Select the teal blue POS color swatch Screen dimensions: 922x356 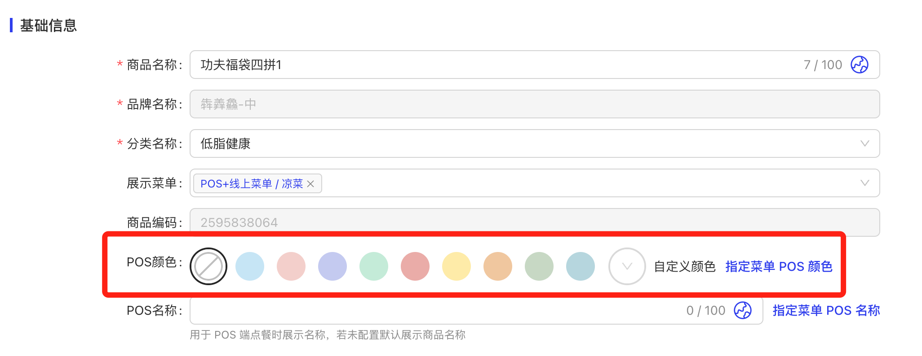[x=581, y=266]
